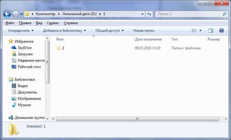Change view with the view mode icon
Screen dimensions: 231x140
pyautogui.click(x=194, y=31)
